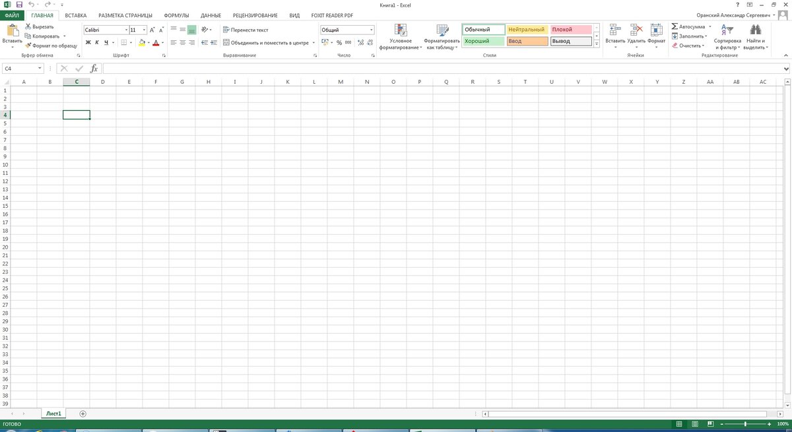Viewport: 792px width, 432px height.
Task: Switch to the ВСТАВКА tab
Action: pos(76,15)
